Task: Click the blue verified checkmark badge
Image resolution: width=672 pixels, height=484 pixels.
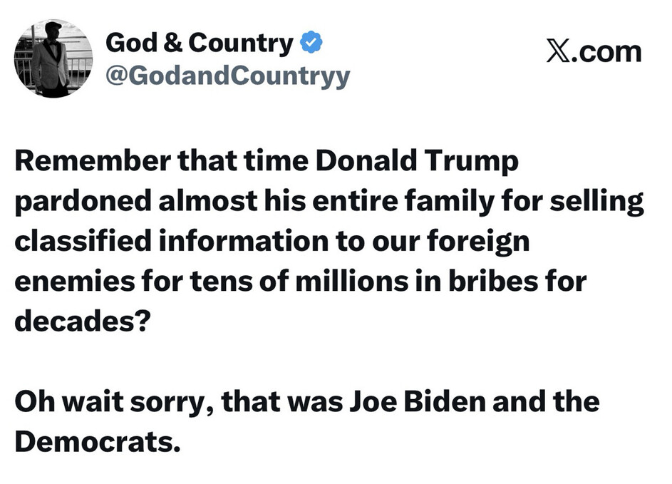Action: pyautogui.click(x=311, y=43)
